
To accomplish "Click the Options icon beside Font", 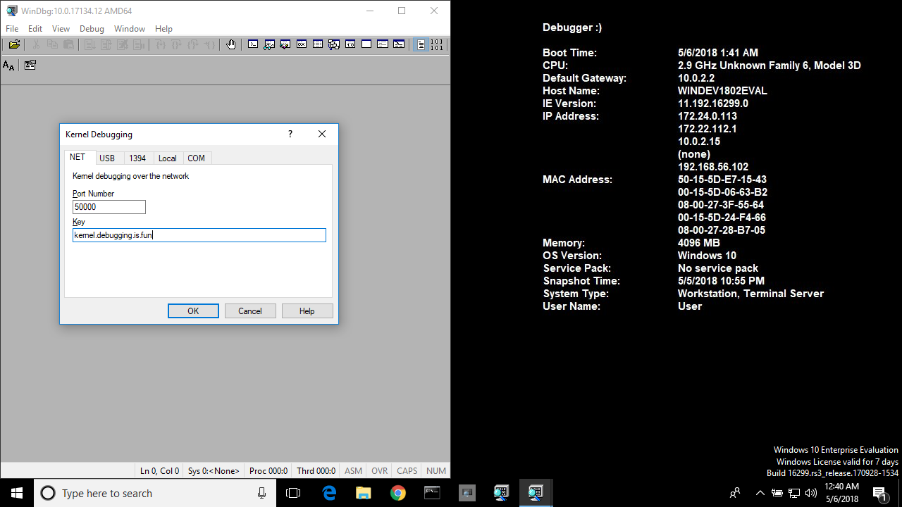I will [x=30, y=65].
